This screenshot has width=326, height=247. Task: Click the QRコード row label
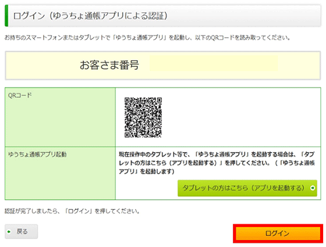(x=20, y=96)
